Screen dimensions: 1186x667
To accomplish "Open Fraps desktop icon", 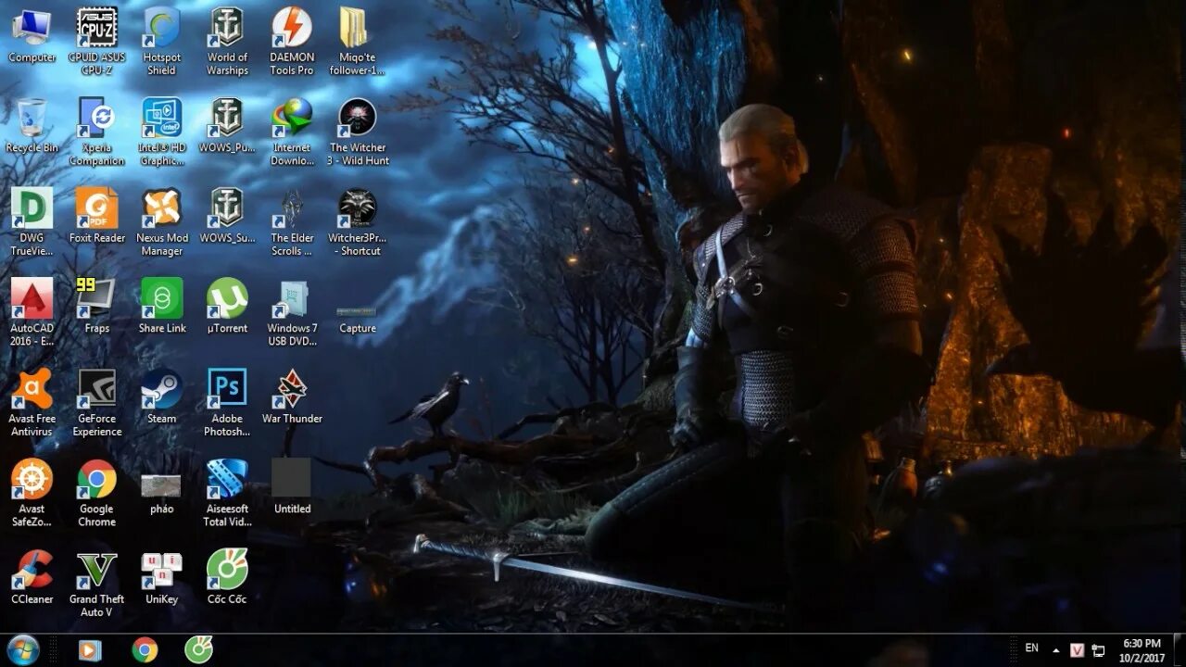I will (96, 307).
